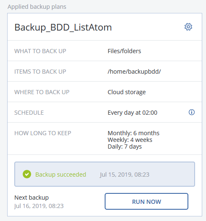Select the Backup_BDD_ListAtom plan title
This screenshot has width=206, height=221.
click(63, 27)
